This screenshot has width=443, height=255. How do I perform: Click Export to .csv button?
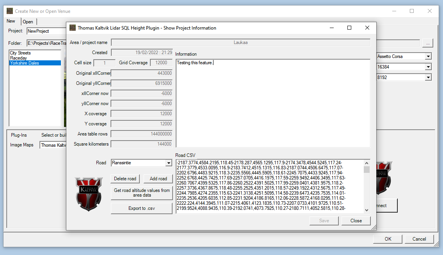[142, 208]
